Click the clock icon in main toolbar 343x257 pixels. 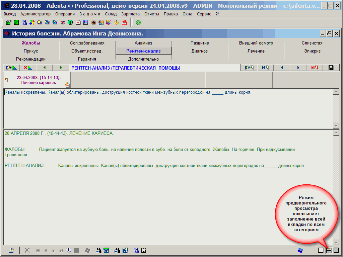coord(39,22)
